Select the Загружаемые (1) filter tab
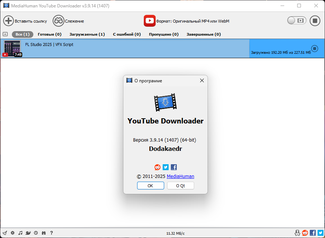The width and height of the screenshot is (325, 238). click(87, 34)
